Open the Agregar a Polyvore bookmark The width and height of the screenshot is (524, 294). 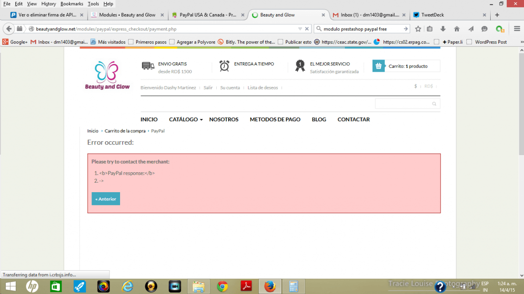tap(192, 42)
